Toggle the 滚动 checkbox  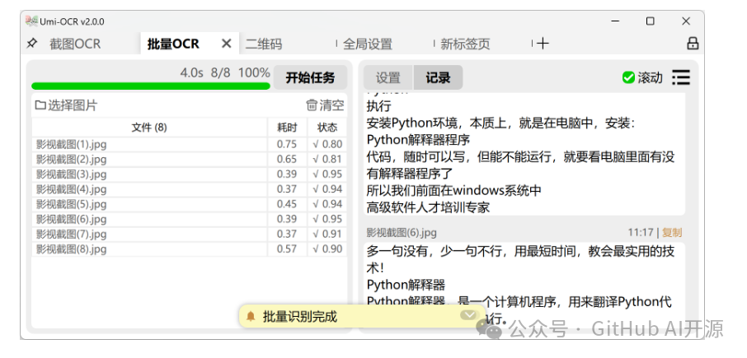(628, 77)
